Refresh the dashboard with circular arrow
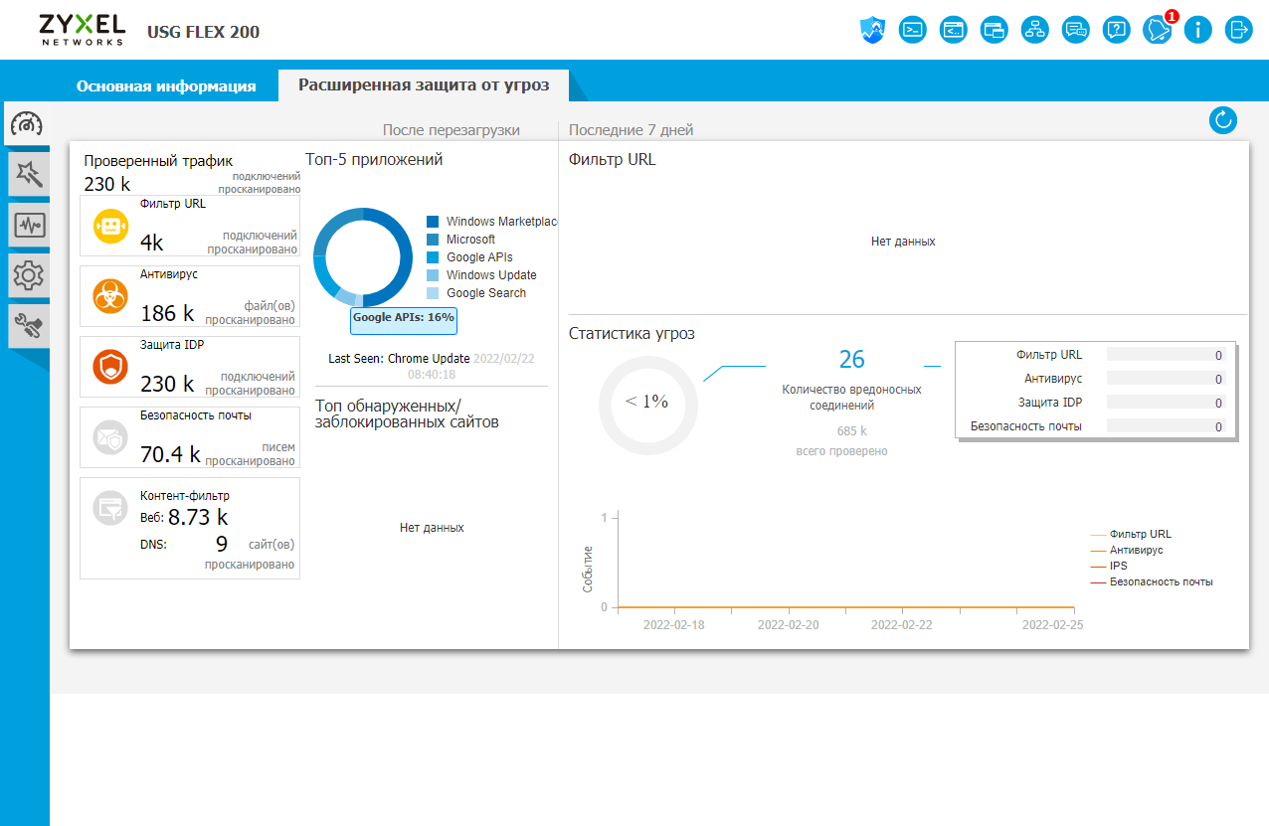Viewport: 1269px width, 826px height. [1222, 120]
